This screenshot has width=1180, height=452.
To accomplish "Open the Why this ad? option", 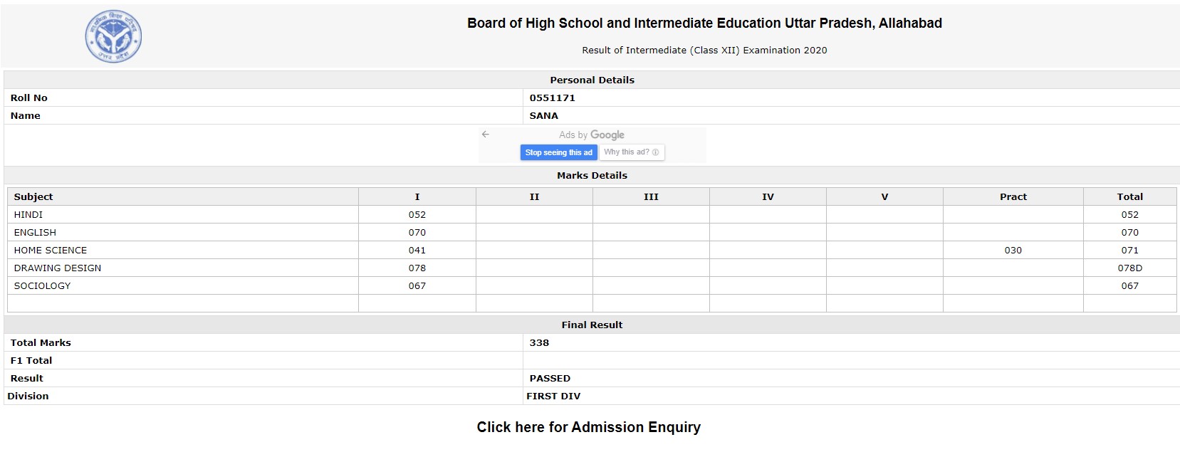I will pyautogui.click(x=632, y=152).
